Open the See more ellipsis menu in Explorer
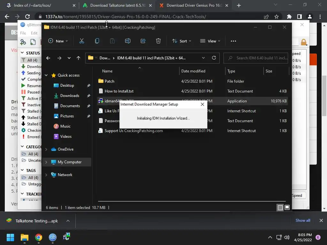 click(x=233, y=41)
